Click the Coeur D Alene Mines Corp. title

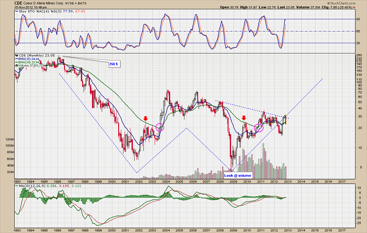click(43, 3)
